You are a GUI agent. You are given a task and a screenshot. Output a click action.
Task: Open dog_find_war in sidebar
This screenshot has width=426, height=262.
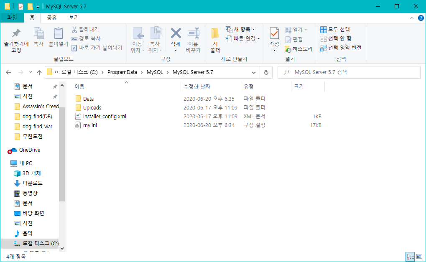[x=33, y=127]
